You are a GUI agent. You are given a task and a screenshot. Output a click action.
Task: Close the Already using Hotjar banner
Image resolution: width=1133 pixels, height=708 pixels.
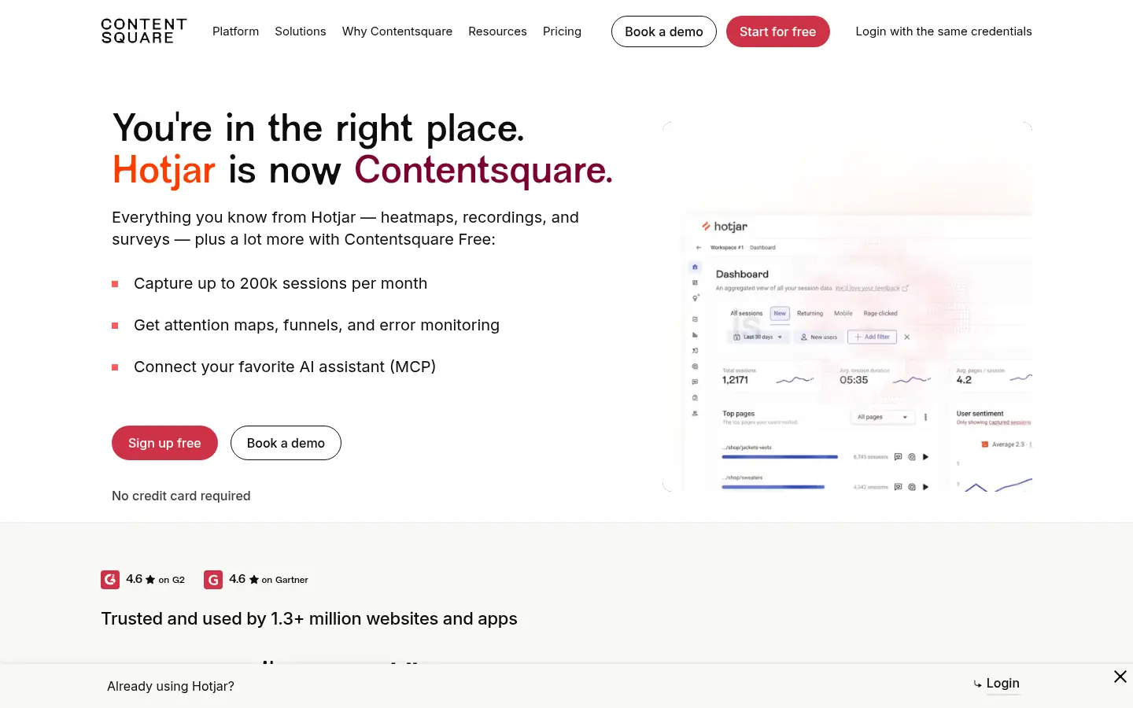pyautogui.click(x=1120, y=677)
